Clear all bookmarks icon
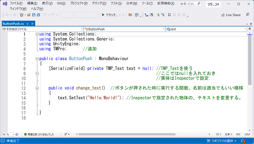Viewport: 254px width, 144px height. pos(184,15)
